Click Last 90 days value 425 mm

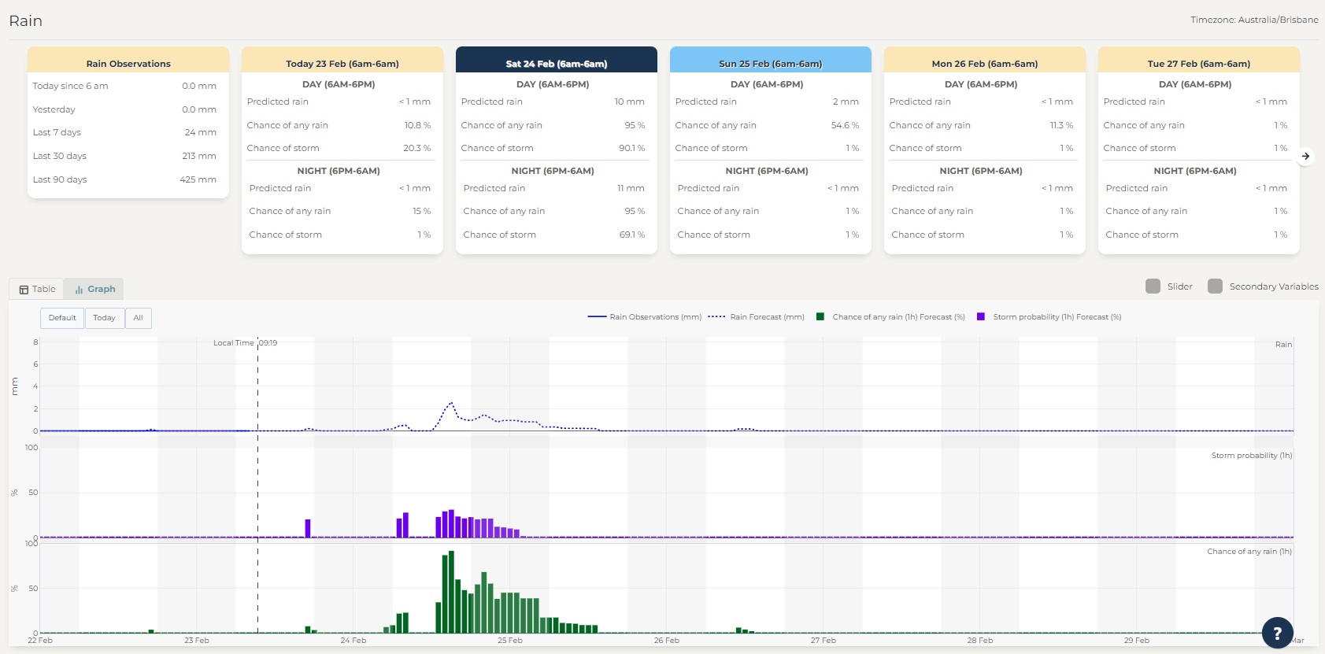point(198,179)
